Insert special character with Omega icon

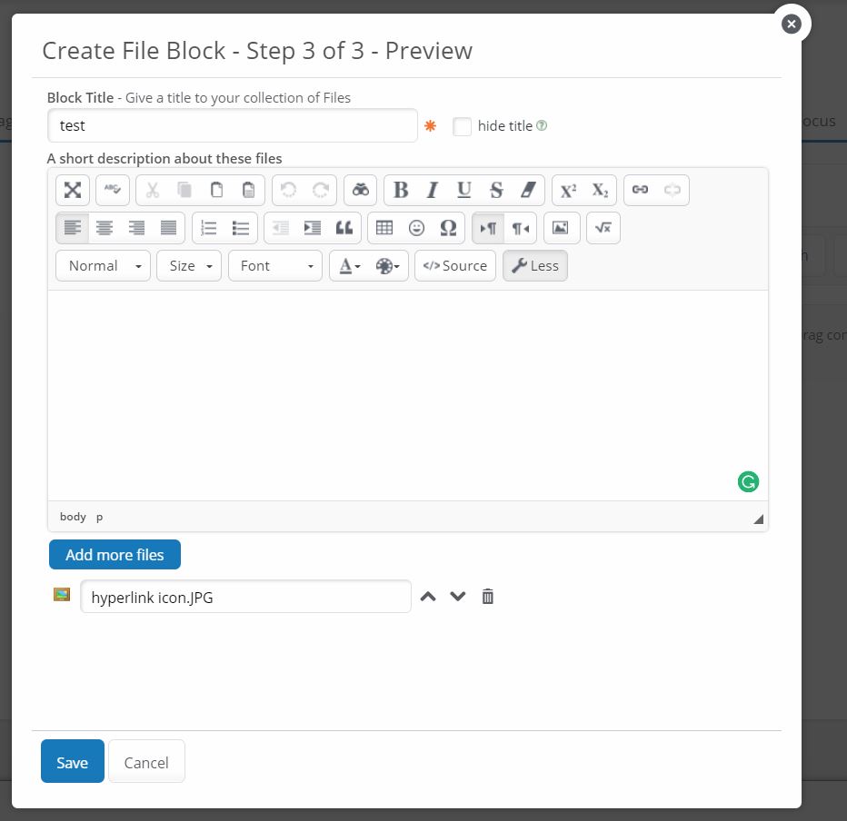(448, 228)
